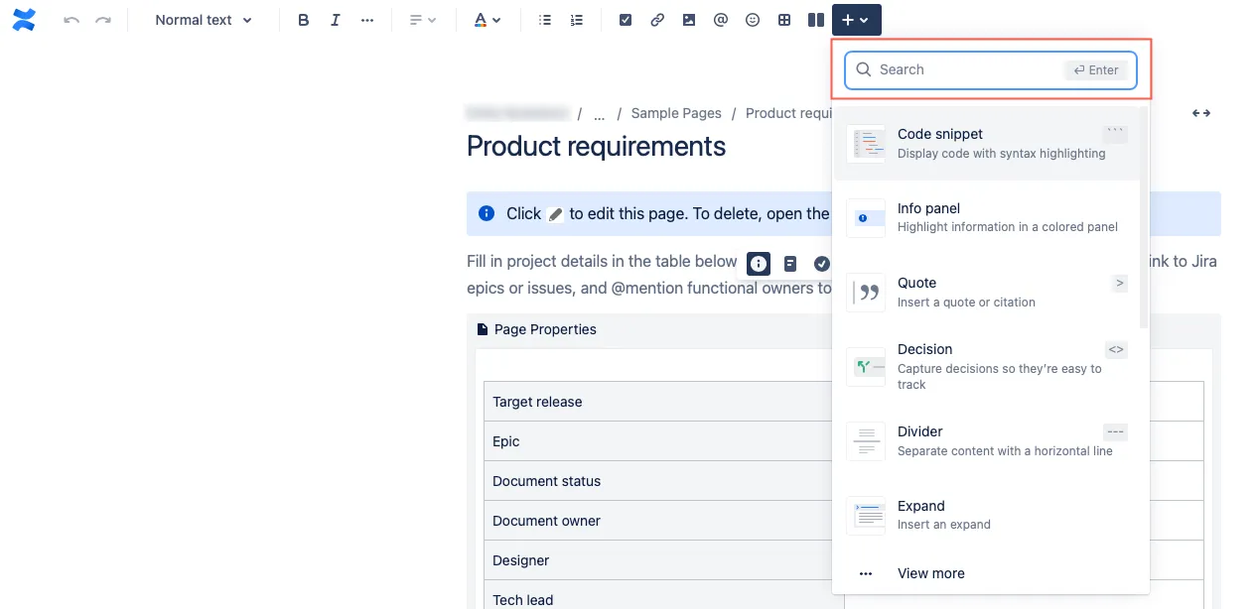Click the Designer table cell
This screenshot has height=609, width=1257.
point(663,560)
